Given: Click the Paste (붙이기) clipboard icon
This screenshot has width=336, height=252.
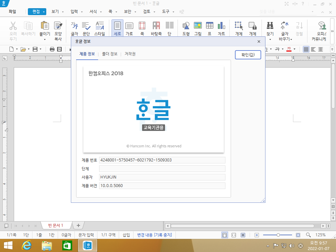Looking at the screenshot, I should [45, 26].
